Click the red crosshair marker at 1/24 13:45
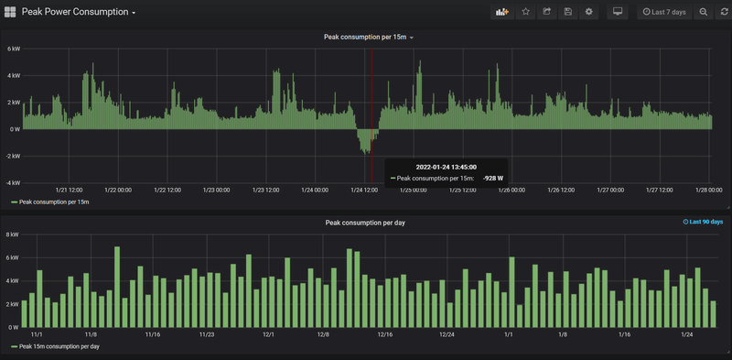Image resolution: width=732 pixels, height=360 pixels. [x=371, y=115]
